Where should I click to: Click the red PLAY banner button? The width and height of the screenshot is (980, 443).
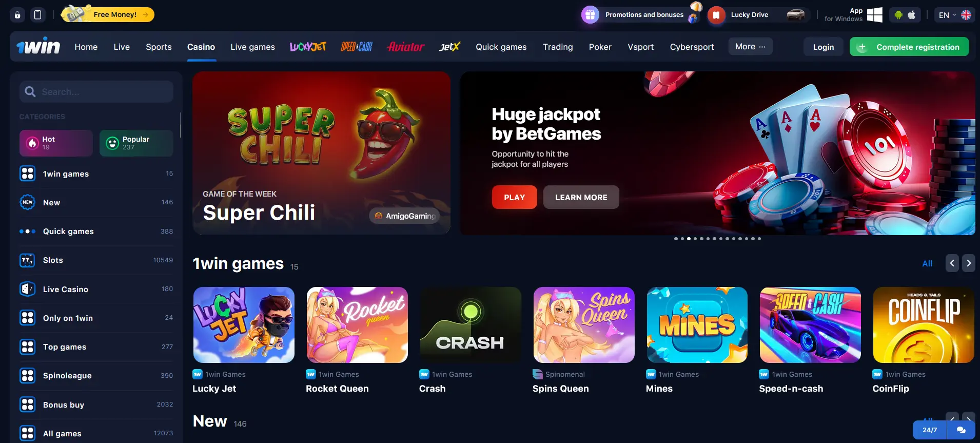click(x=514, y=197)
